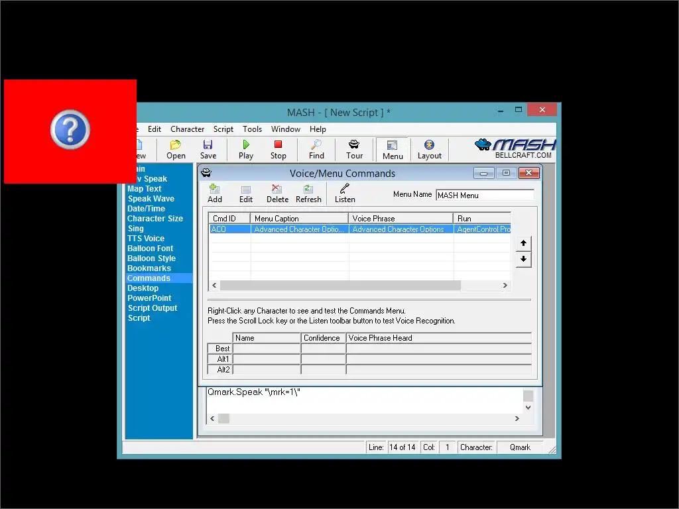Click the command table horizontal scrollbar thumb
The width and height of the screenshot is (679, 509).
tap(340, 286)
